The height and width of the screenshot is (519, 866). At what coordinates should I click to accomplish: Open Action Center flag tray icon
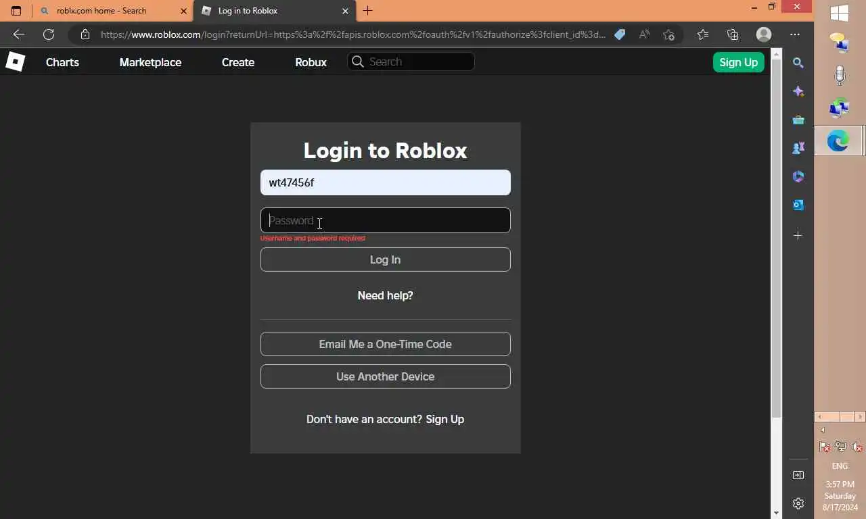[825, 447]
